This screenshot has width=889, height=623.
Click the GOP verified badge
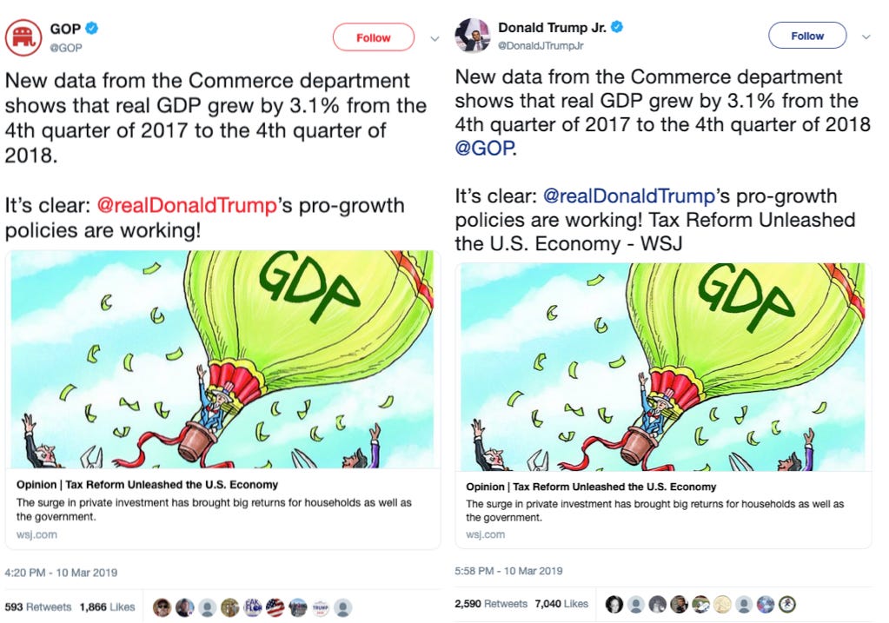click(x=91, y=28)
